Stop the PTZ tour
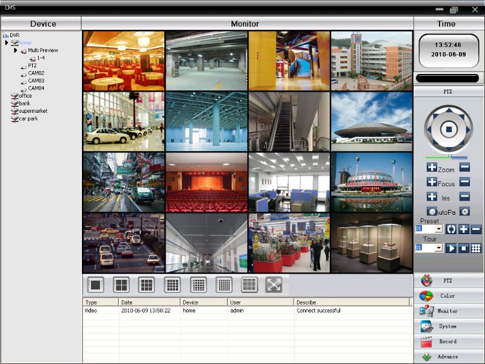Image resolution: width=485 pixels, height=364 pixels. click(x=463, y=248)
